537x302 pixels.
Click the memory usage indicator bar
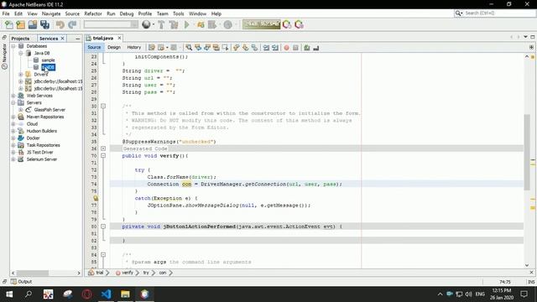(261, 24)
